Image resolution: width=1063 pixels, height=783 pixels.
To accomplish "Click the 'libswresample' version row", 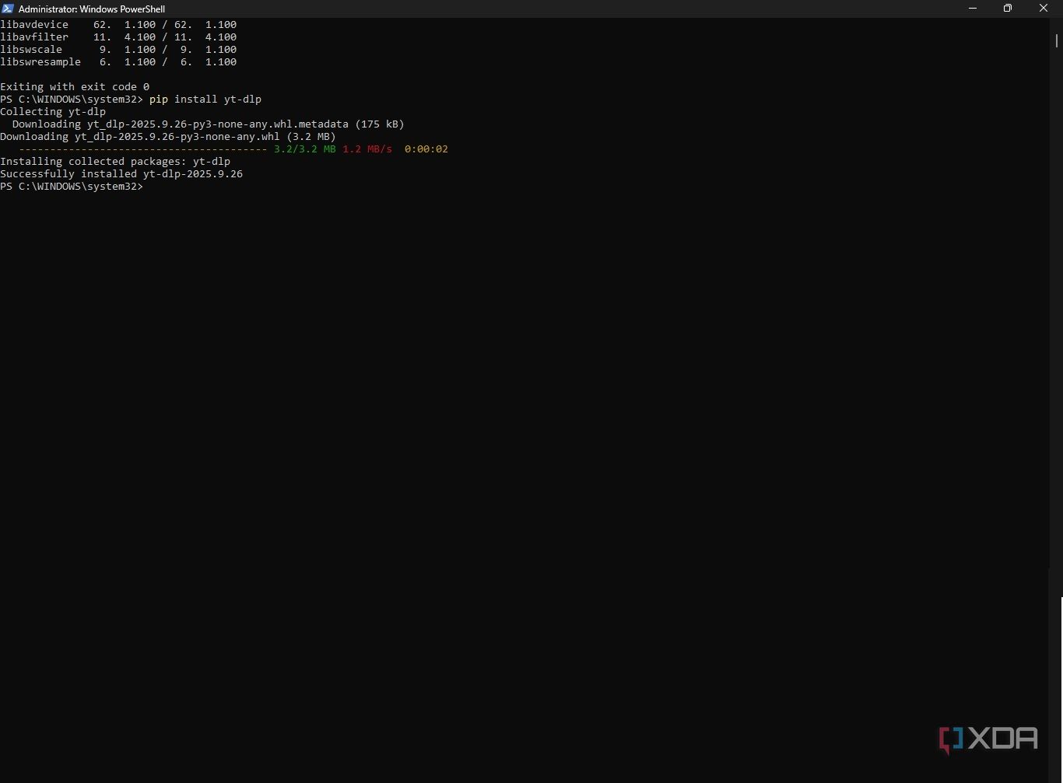I will click(118, 62).
